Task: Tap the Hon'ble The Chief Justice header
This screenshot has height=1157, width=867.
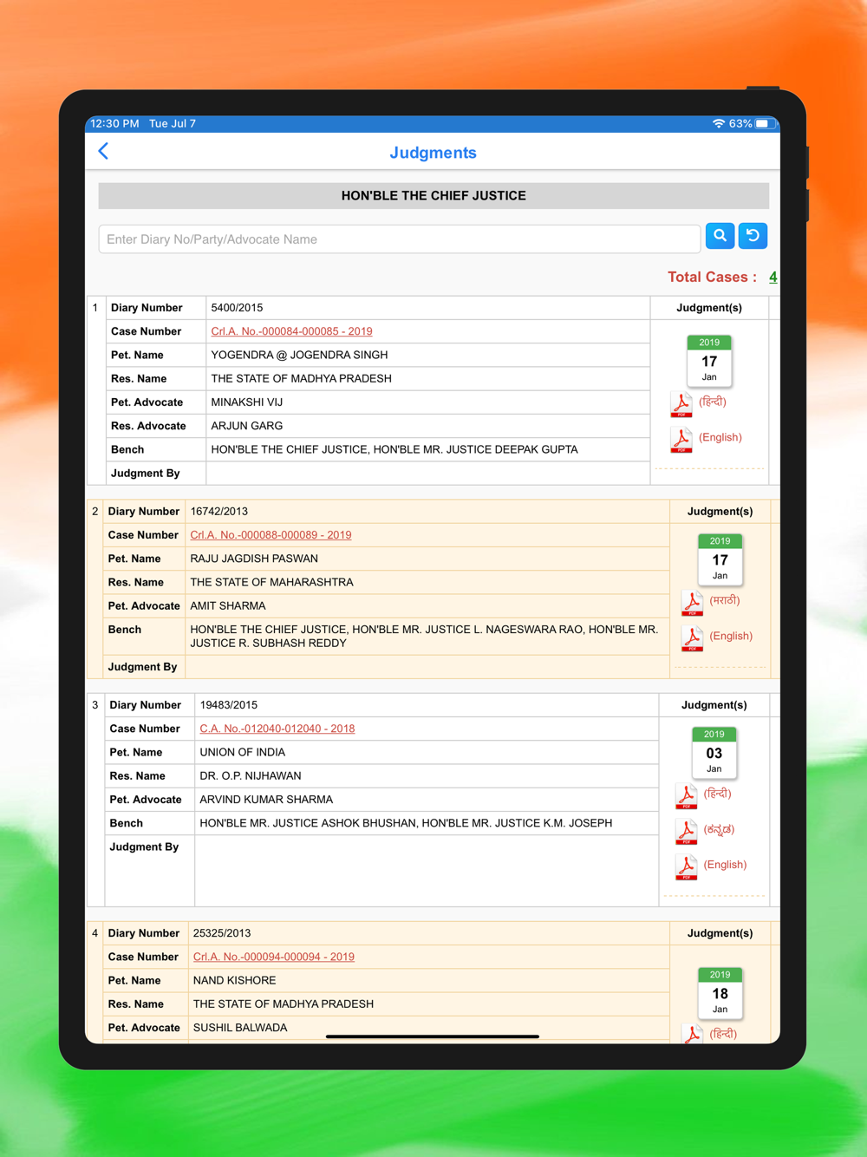Action: [x=433, y=196]
